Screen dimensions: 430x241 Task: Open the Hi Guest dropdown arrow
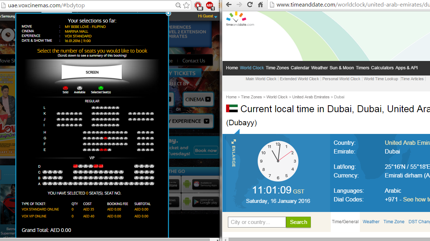[x=216, y=17]
